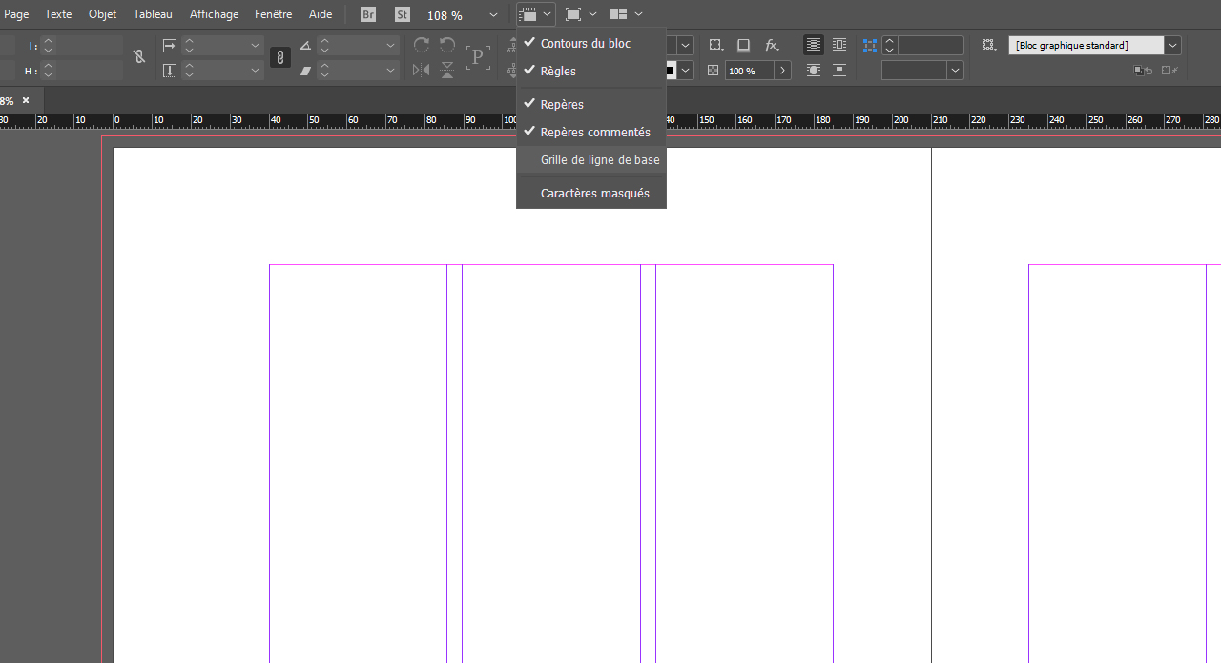This screenshot has height=663, width=1221.
Task: Click the blue frame fitting icon
Action: coord(870,45)
